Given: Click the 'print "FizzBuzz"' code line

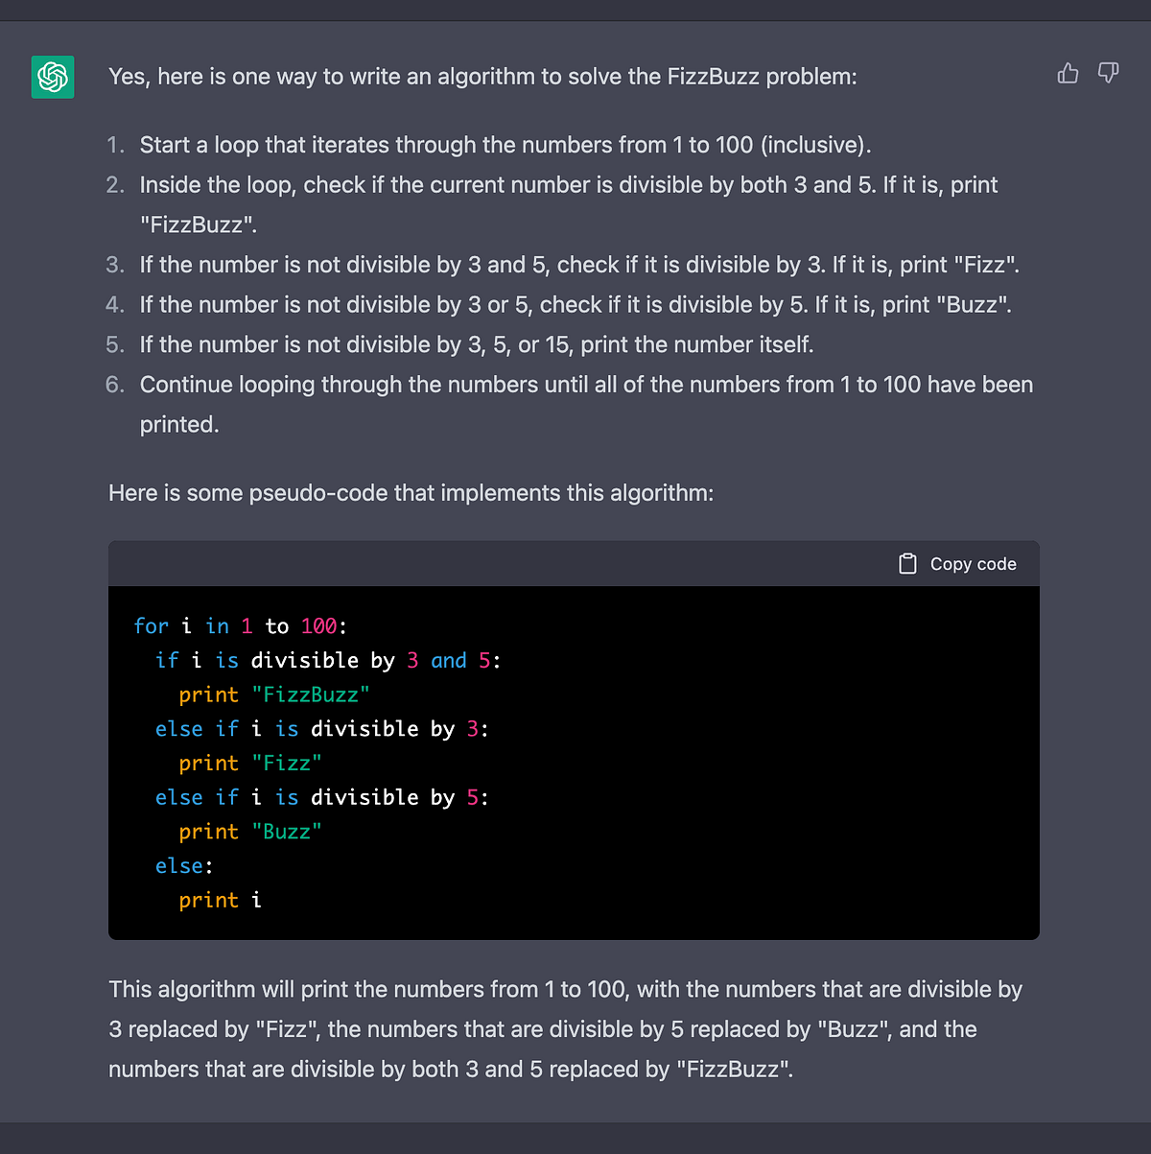Looking at the screenshot, I should click(273, 694).
